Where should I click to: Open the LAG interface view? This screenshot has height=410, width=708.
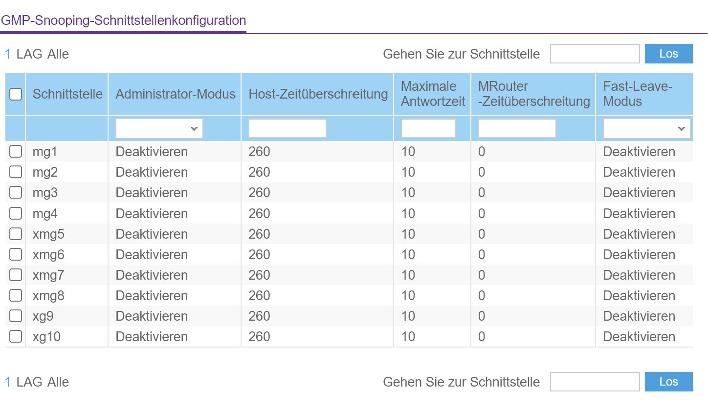[30, 54]
